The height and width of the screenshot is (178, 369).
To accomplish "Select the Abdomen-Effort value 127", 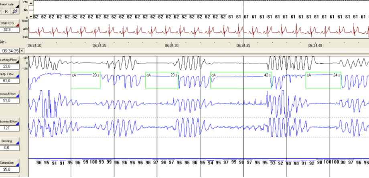I will (9, 128).
